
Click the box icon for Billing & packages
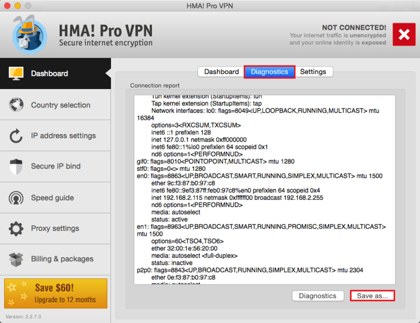point(16,259)
